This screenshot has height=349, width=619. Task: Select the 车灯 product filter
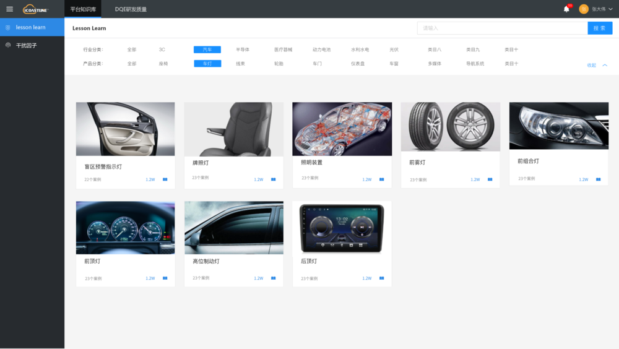point(207,64)
